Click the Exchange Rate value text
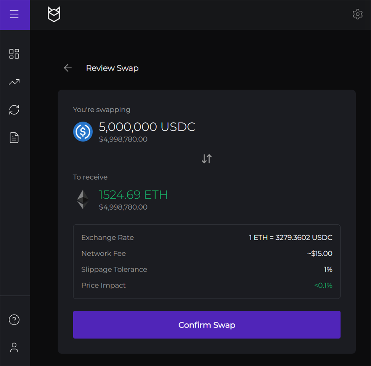This screenshot has width=371, height=366. coord(291,238)
